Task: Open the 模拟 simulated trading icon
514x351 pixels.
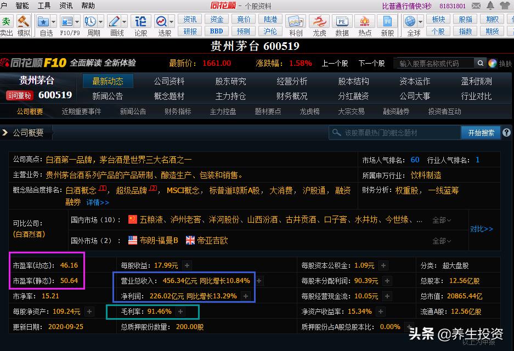Action: coord(23,22)
